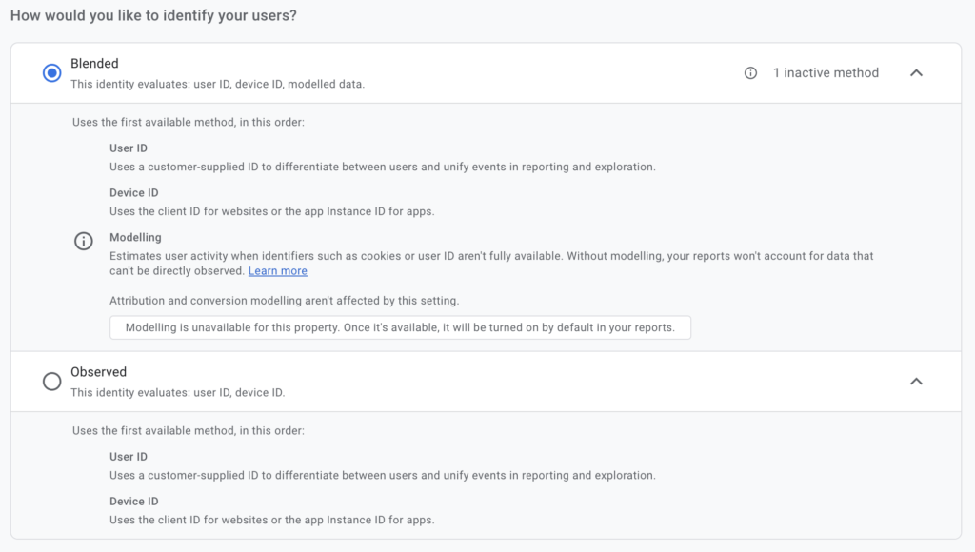This screenshot has height=552, width=975.
Task: Click the '1 inactive method' label
Action: [x=826, y=73]
